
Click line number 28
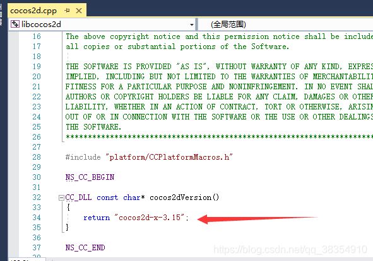[37, 157]
